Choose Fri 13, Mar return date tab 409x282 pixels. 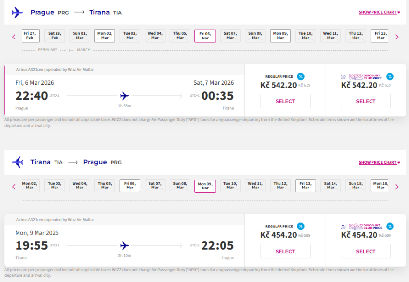(305, 186)
